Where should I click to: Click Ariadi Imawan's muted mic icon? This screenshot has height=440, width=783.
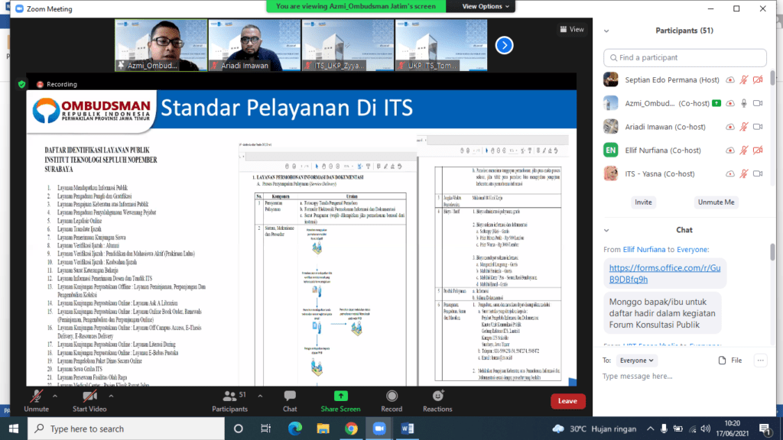pos(744,127)
